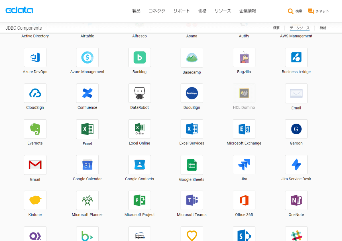Open the DocuSign icon

click(192, 93)
